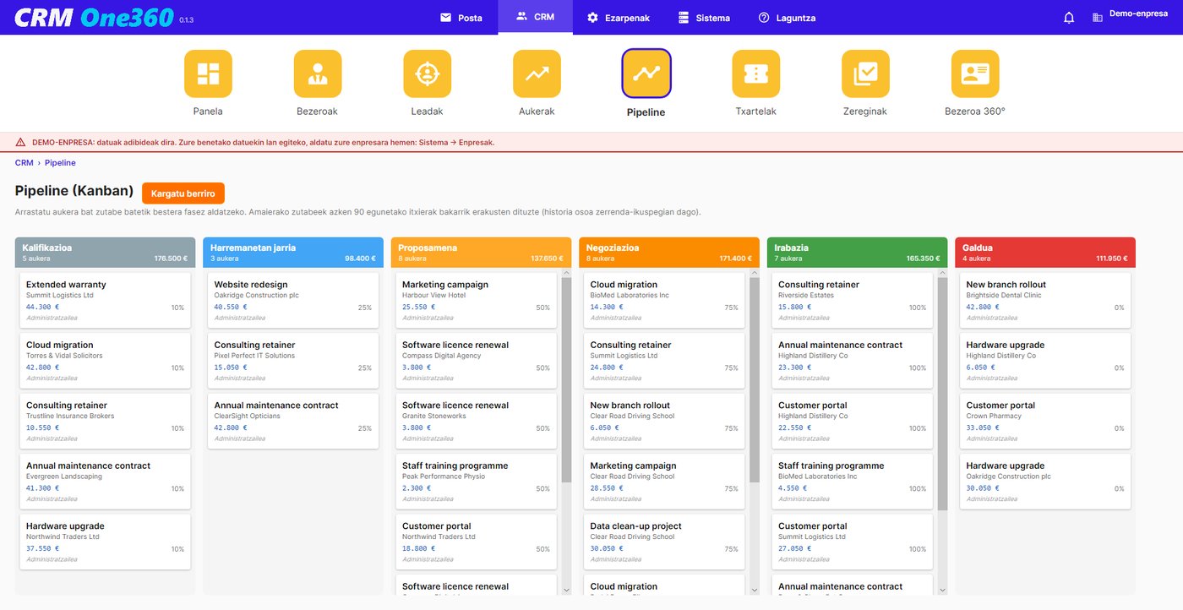Click the Proposamena column scrollbar down arrow
This screenshot has height=610, width=1183.
click(x=566, y=590)
